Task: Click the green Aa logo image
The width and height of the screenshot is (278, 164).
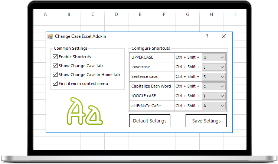Action: 85,111
